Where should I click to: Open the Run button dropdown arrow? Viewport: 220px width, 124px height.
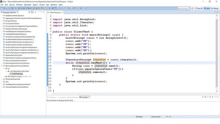coord(26,8)
